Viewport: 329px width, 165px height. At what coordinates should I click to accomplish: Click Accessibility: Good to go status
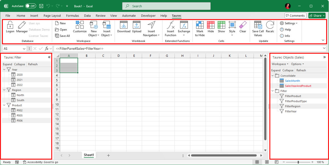click(40, 162)
